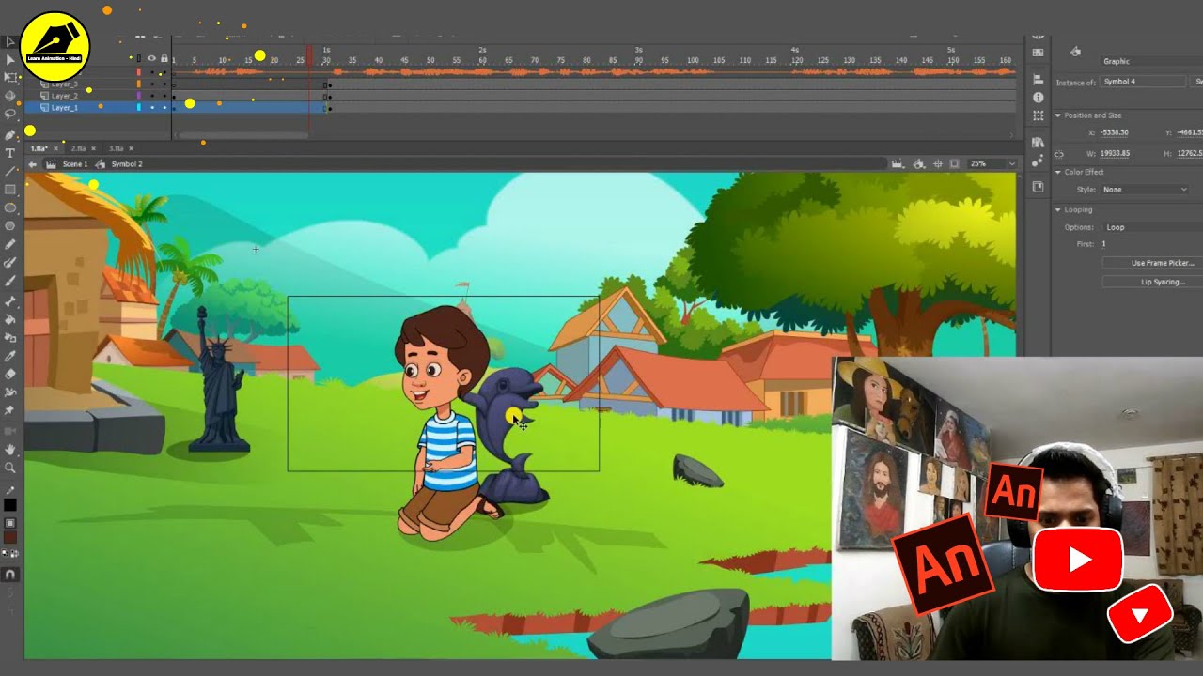Image resolution: width=1203 pixels, height=676 pixels.
Task: Select the Zoom magnifier tool
Action: 10,467
